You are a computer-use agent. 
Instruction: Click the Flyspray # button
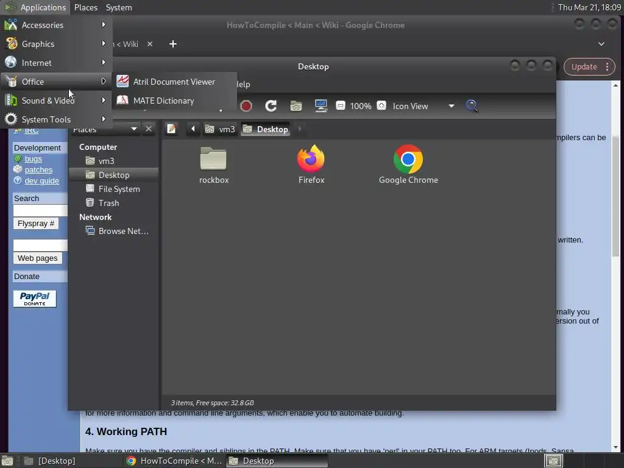coord(36,223)
